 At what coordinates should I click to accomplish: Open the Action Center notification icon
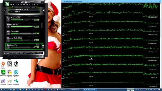click(x=159, y=90)
